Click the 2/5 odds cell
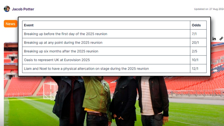The image size is (224, 126). (x=198, y=51)
